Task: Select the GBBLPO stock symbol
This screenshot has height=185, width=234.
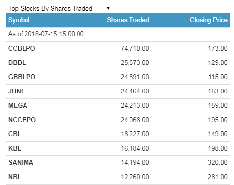Action: [22, 77]
